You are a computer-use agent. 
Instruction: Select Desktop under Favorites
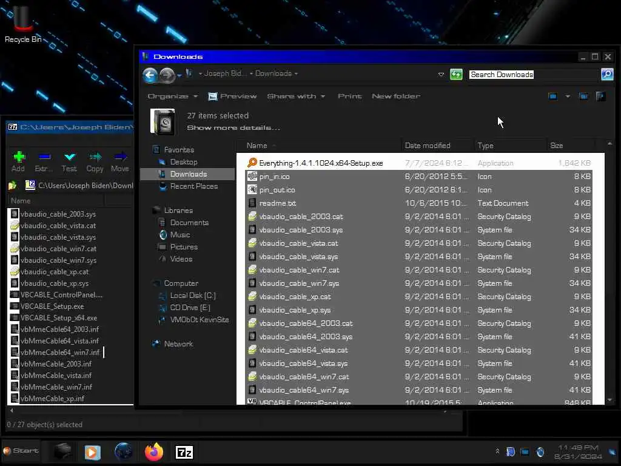pyautogui.click(x=184, y=162)
